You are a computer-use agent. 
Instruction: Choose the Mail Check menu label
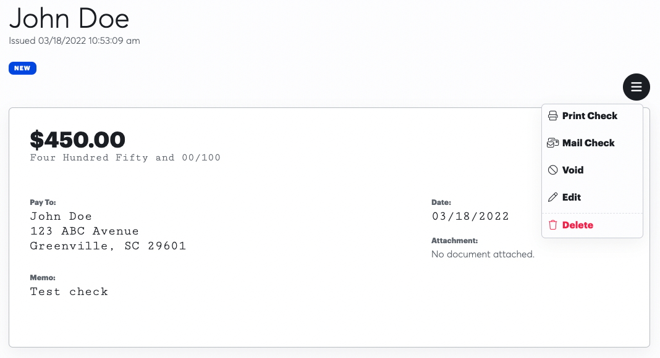click(x=588, y=143)
